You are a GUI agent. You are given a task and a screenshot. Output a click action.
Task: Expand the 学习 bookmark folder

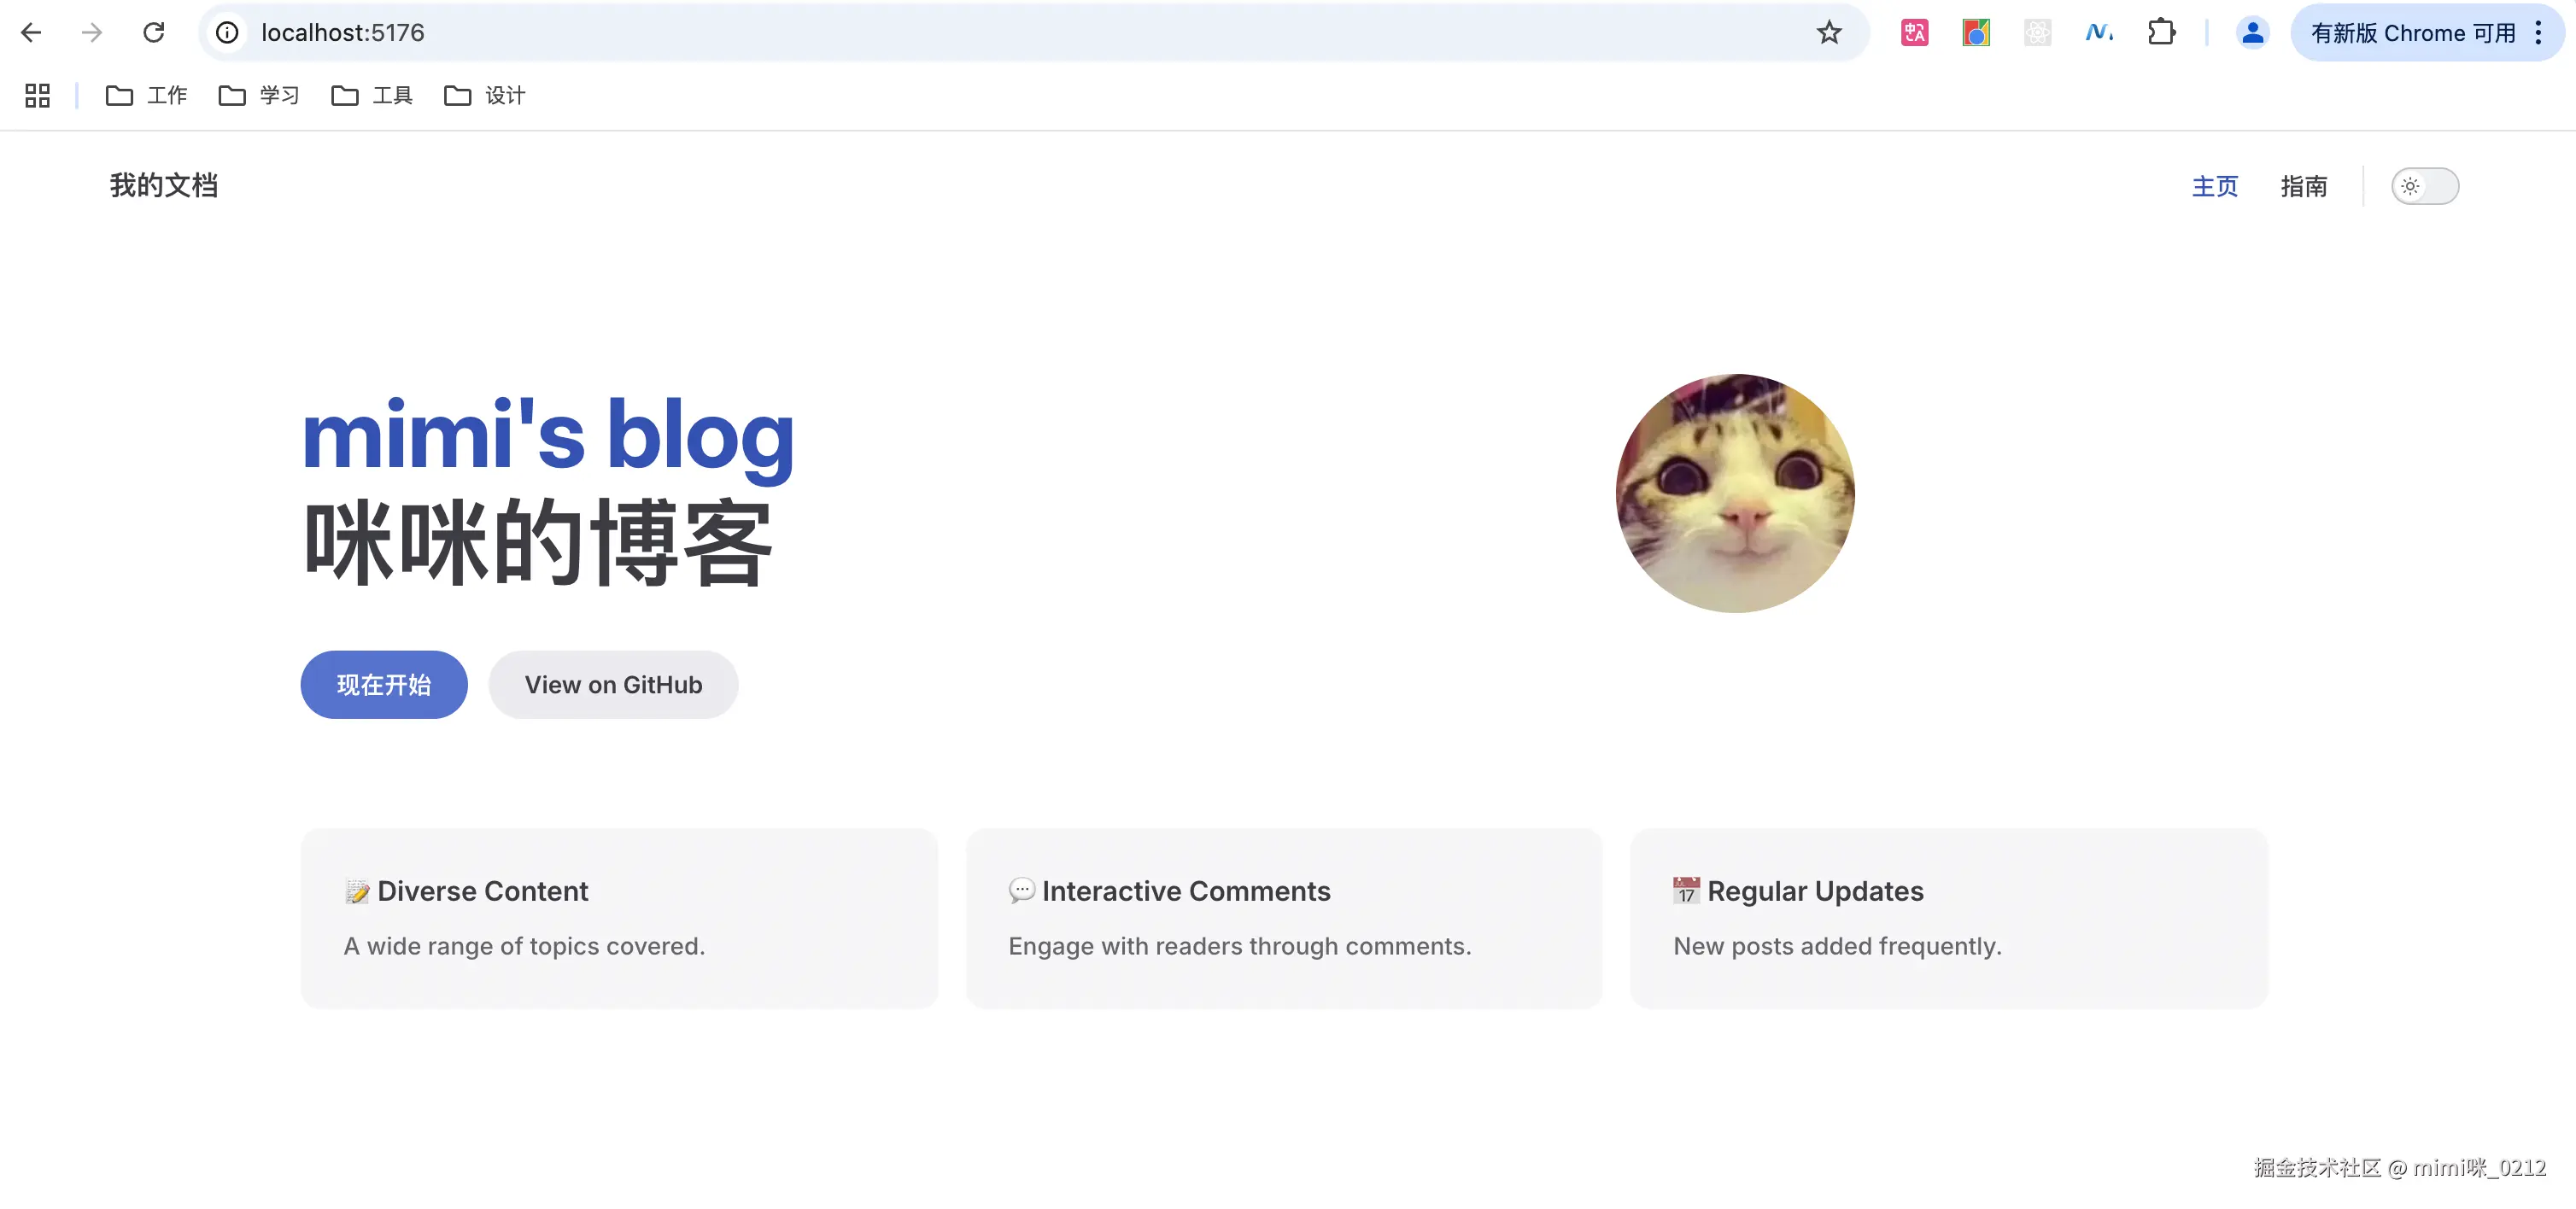[260, 96]
